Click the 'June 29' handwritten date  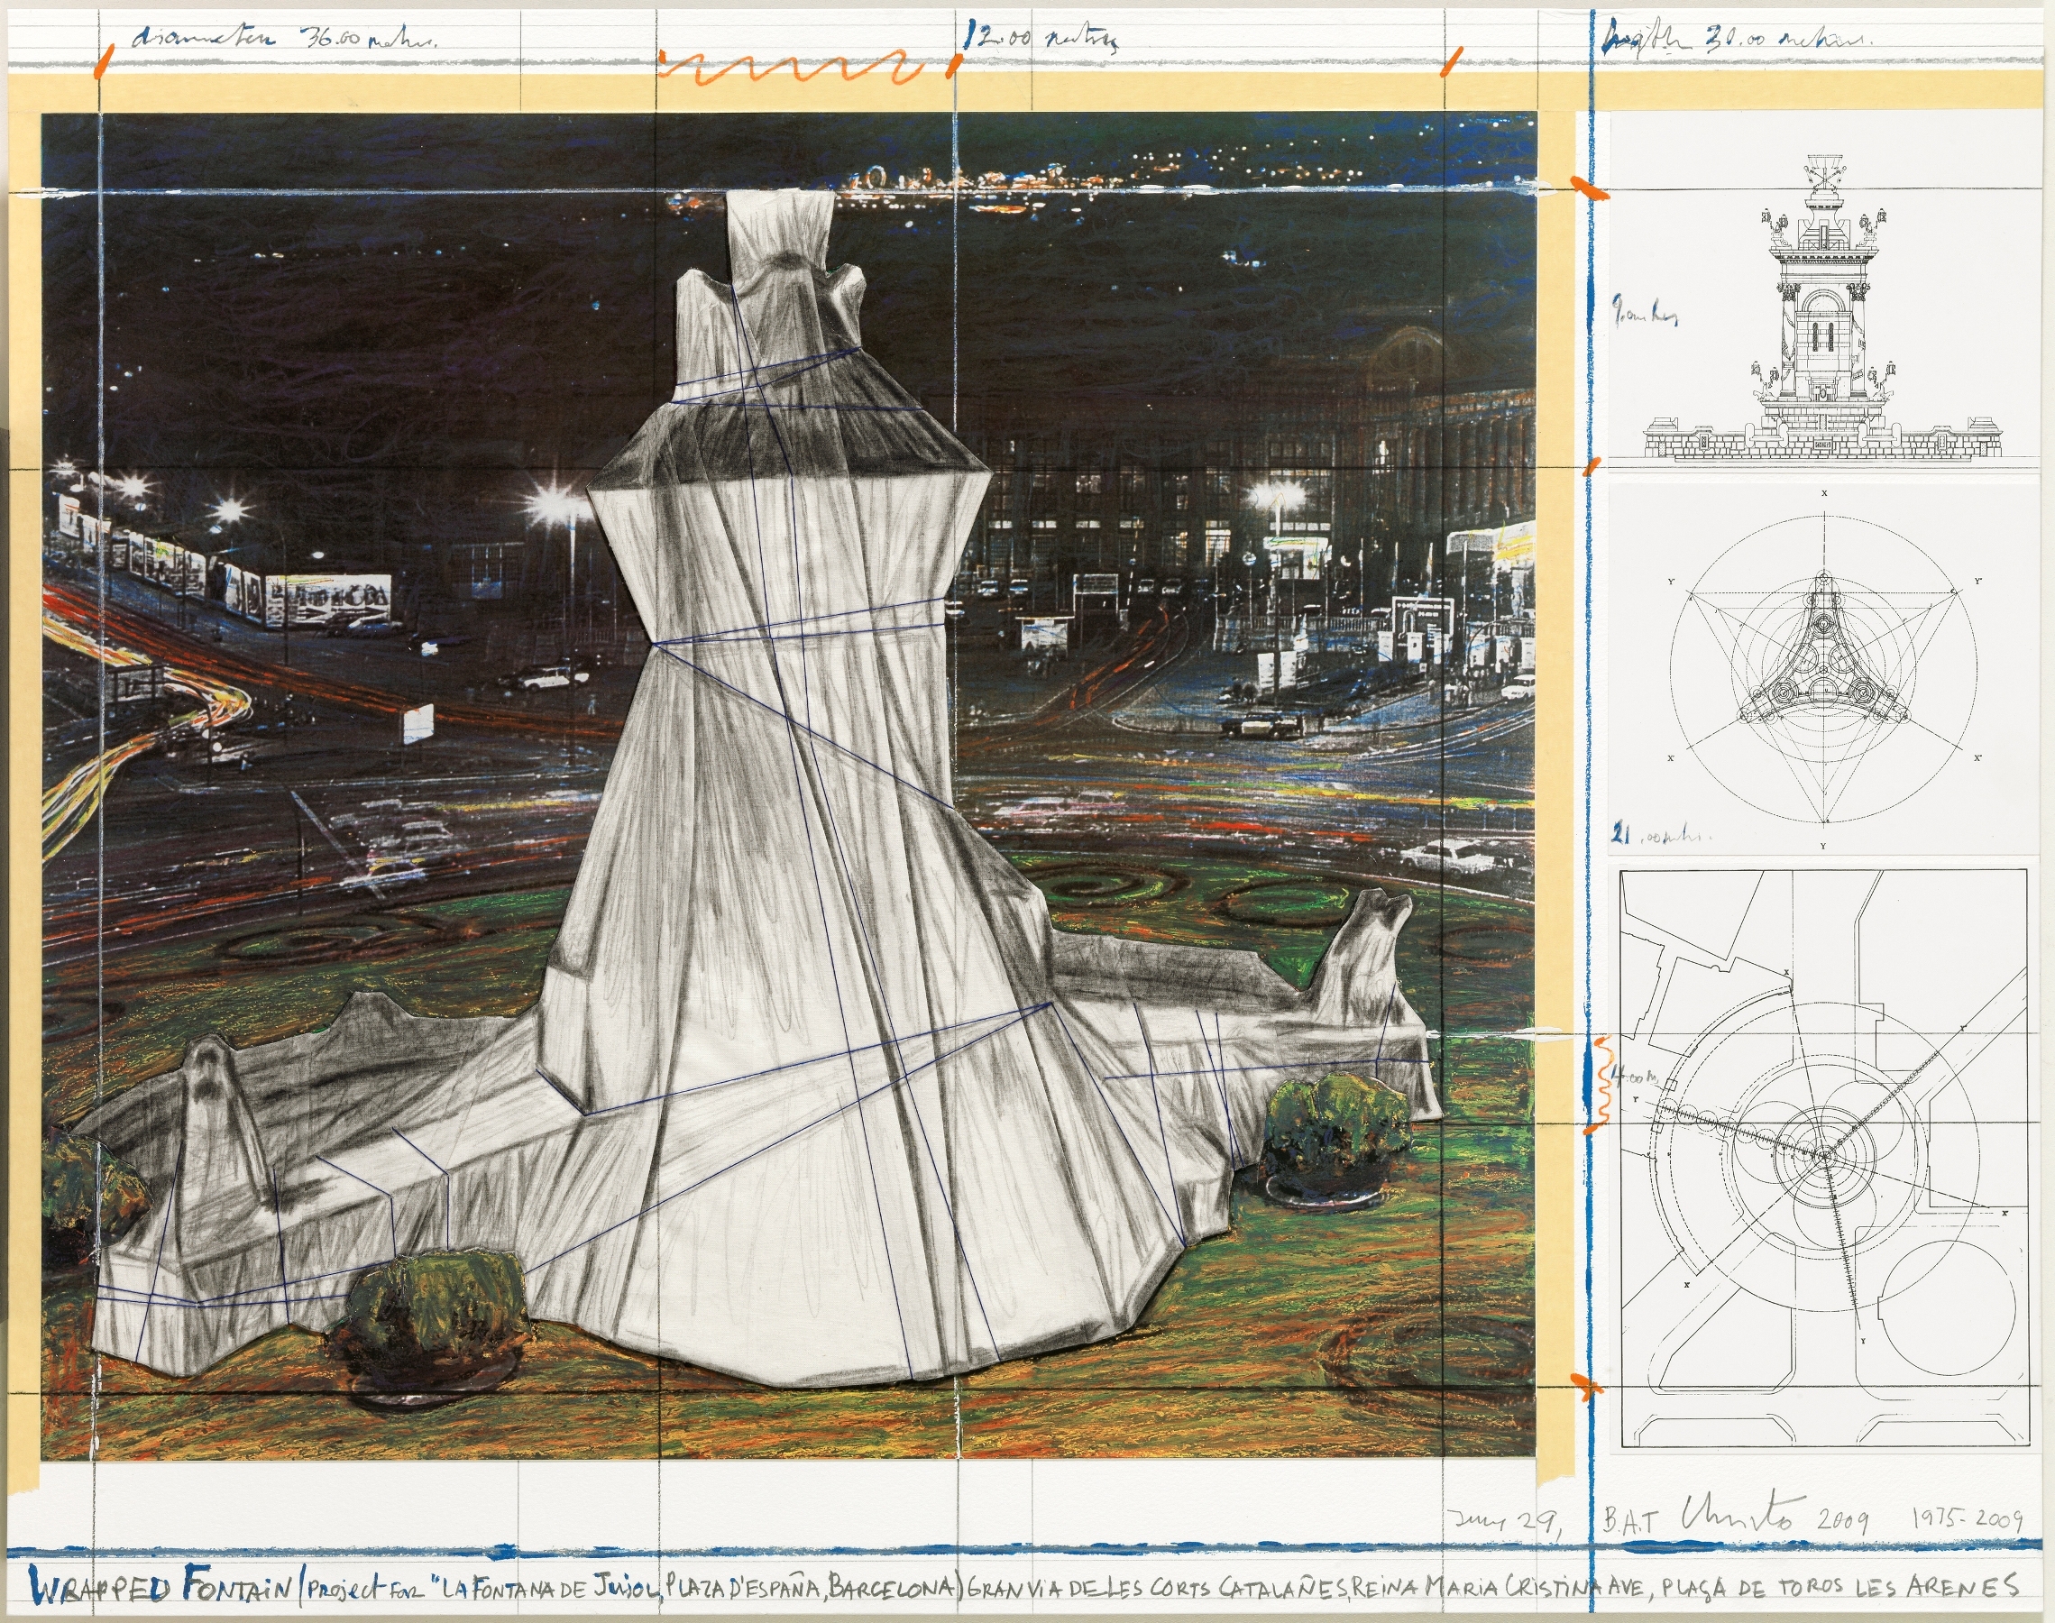[1503, 1522]
